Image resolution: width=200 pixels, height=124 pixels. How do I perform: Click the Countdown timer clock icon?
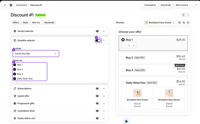(15, 111)
